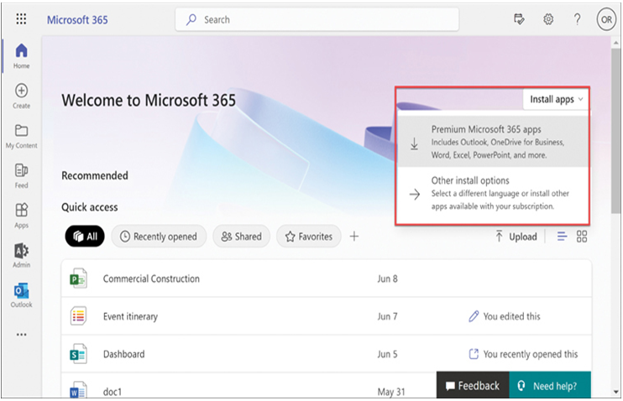Screen dimensions: 623x401
Task: Open the OR account profile avatar
Action: pos(606,19)
